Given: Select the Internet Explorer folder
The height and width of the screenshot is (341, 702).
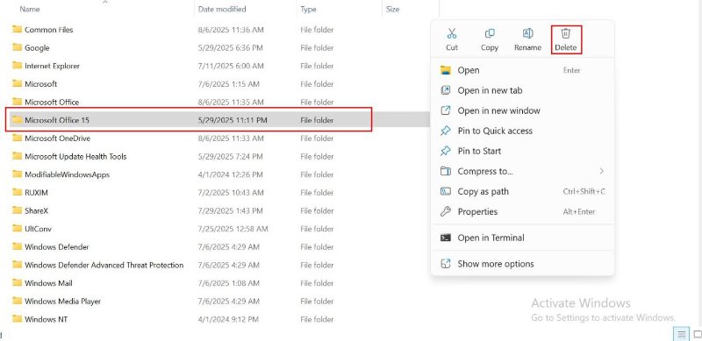Looking at the screenshot, I should pyautogui.click(x=52, y=66).
